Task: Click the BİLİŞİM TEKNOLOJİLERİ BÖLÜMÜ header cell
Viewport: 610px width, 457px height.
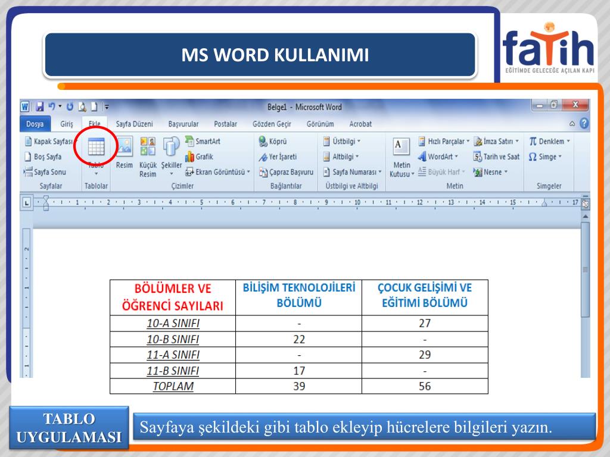Action: pyautogui.click(x=299, y=298)
